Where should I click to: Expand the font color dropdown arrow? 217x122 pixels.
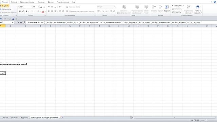pos(45,11)
